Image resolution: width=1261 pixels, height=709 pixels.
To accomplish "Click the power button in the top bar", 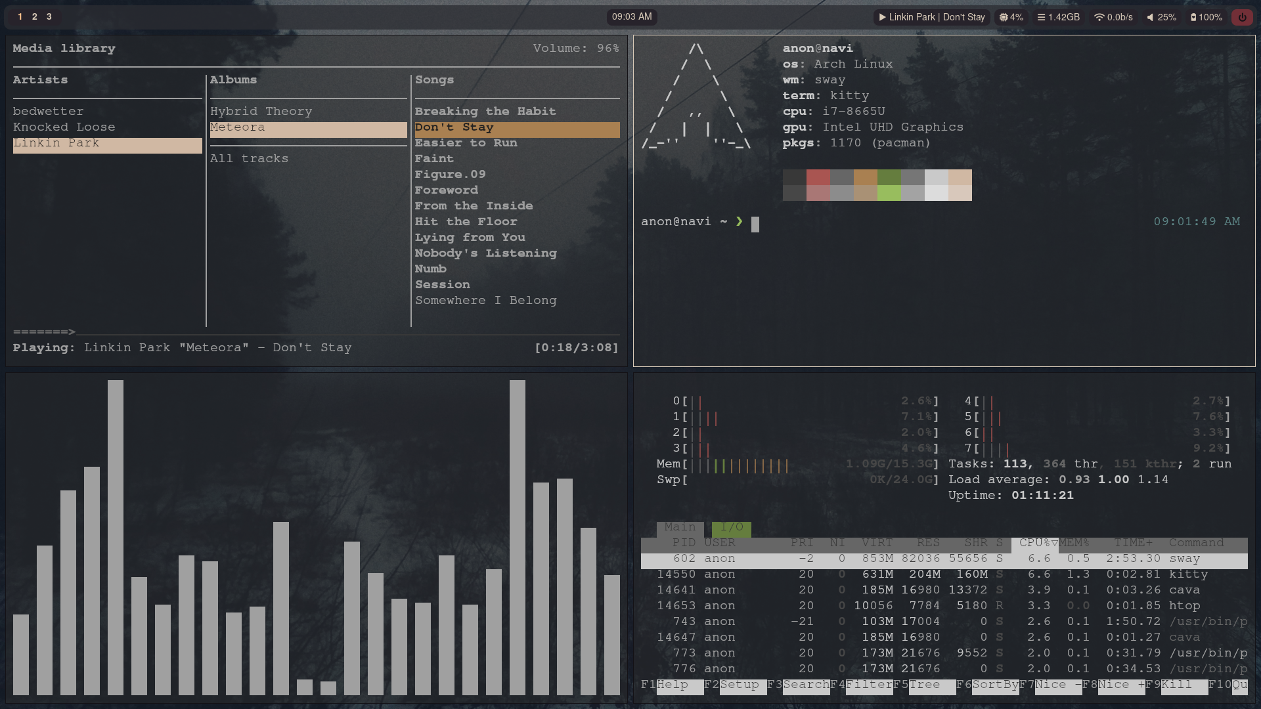I will coord(1242,18).
